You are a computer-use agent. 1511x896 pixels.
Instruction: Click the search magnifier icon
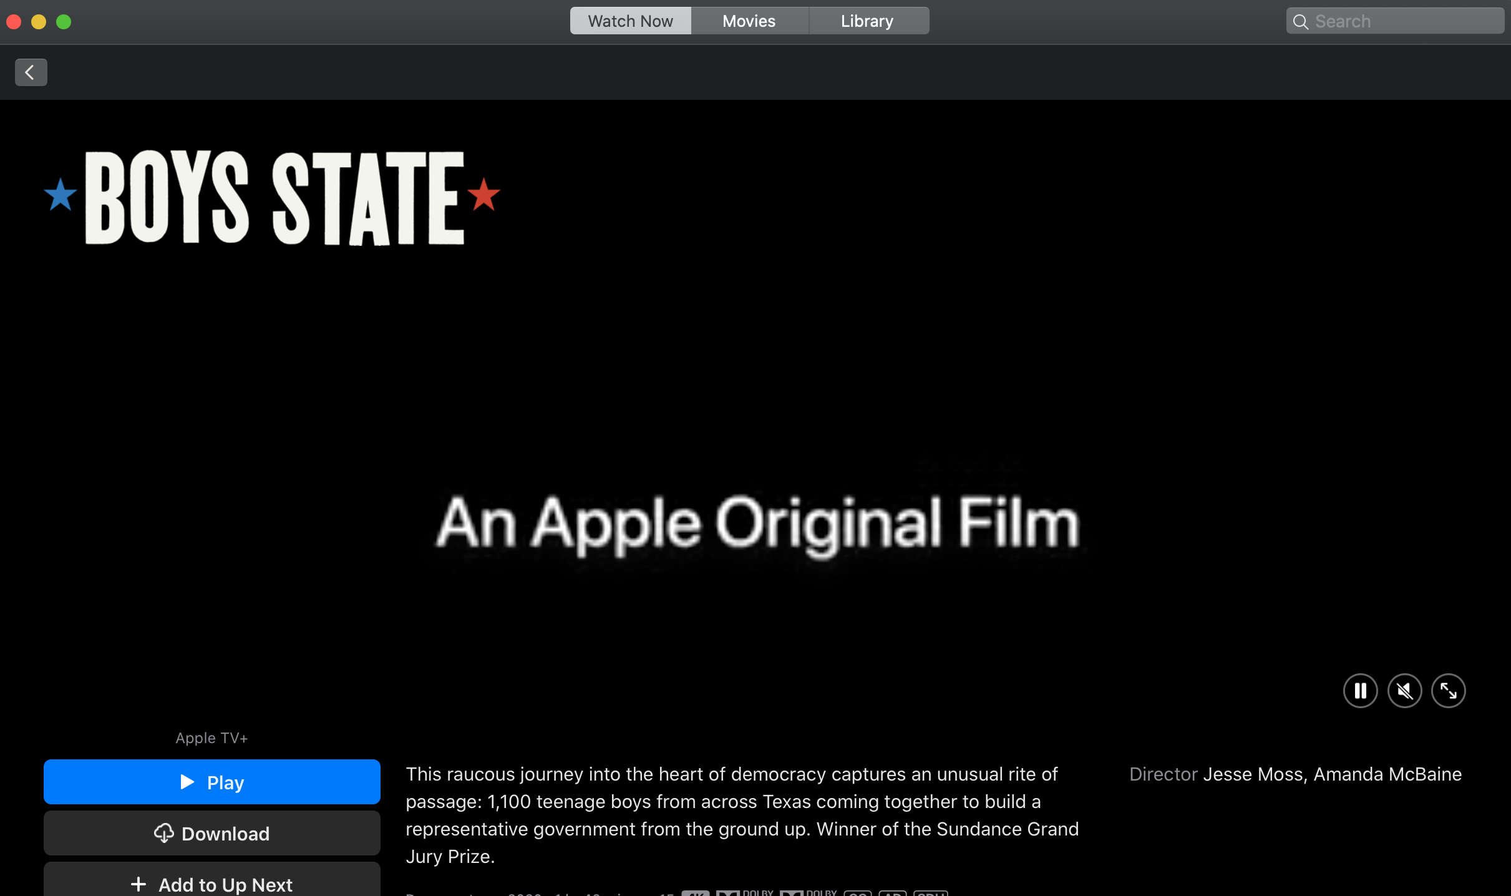tap(1300, 22)
